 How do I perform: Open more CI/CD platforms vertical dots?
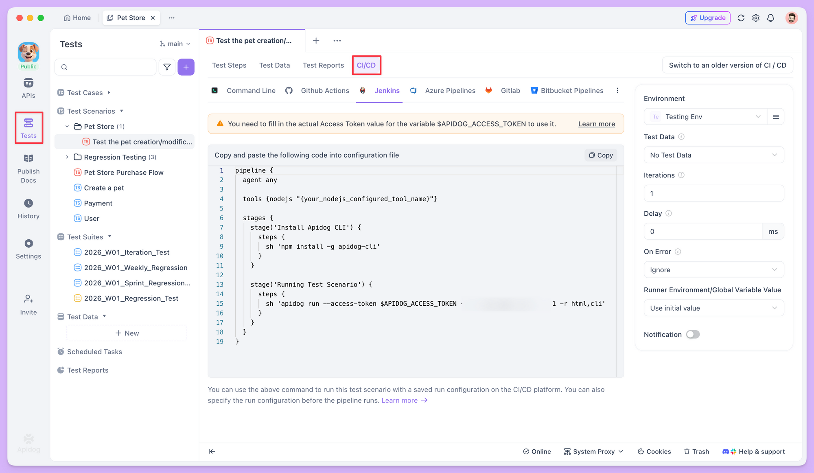pyautogui.click(x=617, y=91)
